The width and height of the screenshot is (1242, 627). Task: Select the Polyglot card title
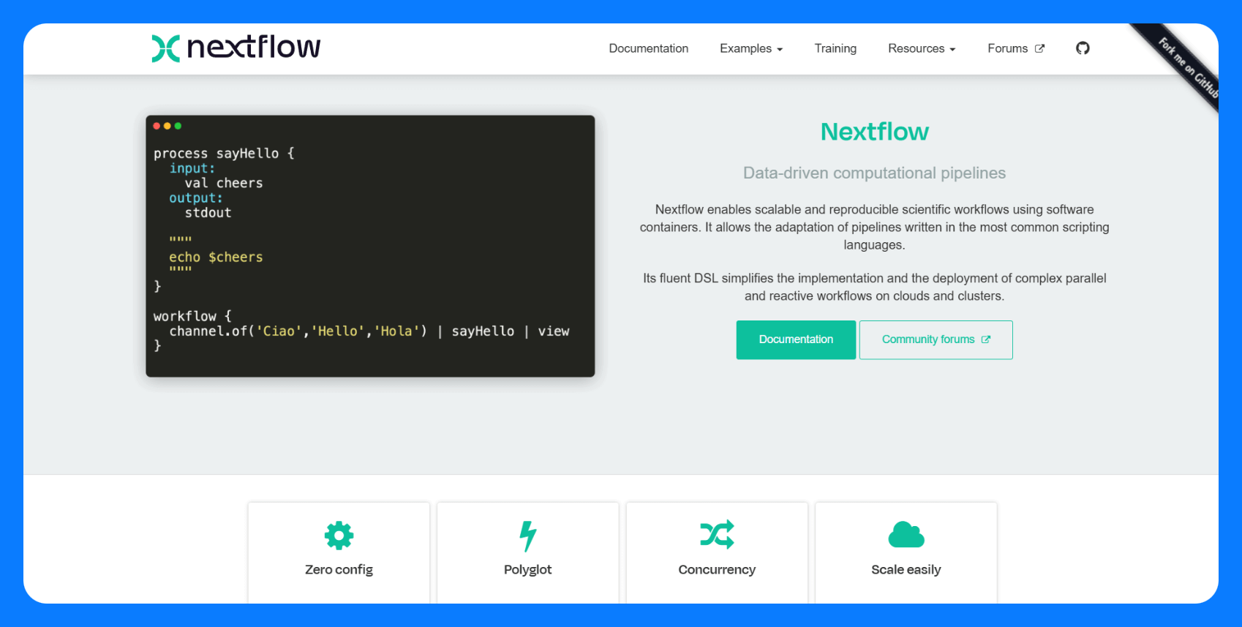tap(527, 570)
